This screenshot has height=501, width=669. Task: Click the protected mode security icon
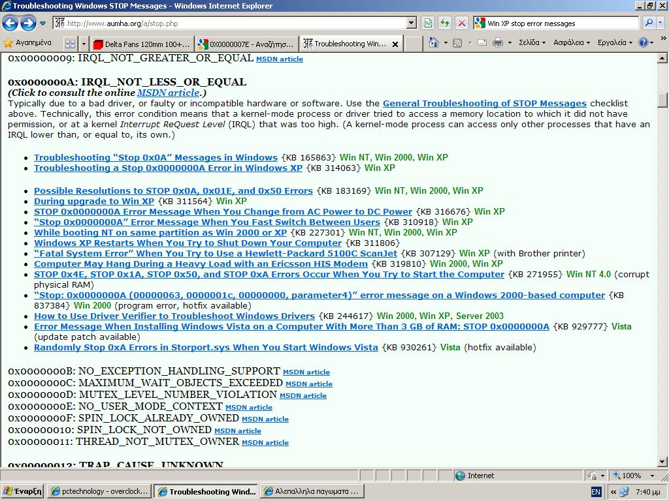[592, 476]
